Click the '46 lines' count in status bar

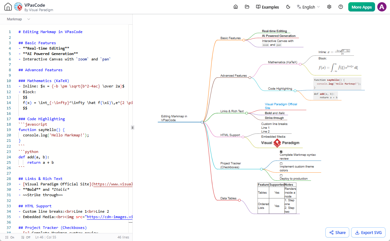click(x=123, y=238)
